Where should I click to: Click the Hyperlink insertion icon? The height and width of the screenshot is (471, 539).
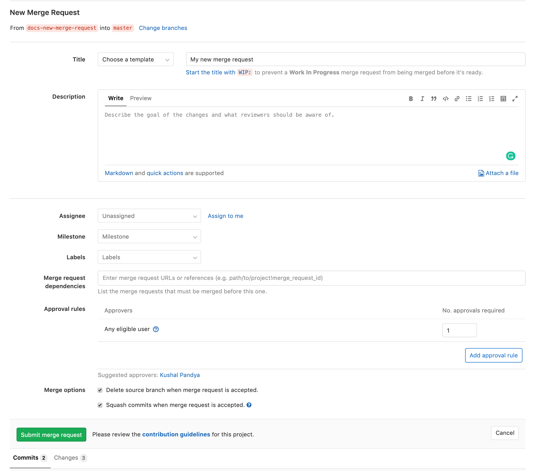tap(457, 98)
